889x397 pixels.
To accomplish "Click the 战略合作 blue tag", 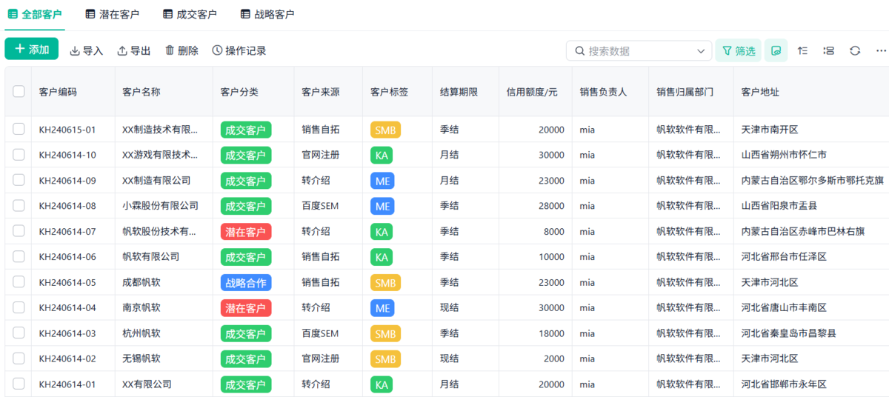I will [x=246, y=282].
